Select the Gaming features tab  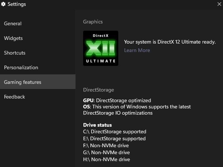tap(23, 82)
